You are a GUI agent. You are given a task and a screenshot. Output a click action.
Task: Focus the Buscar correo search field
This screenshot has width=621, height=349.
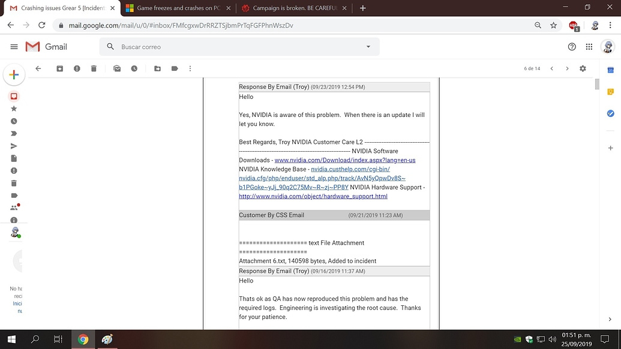click(x=239, y=47)
